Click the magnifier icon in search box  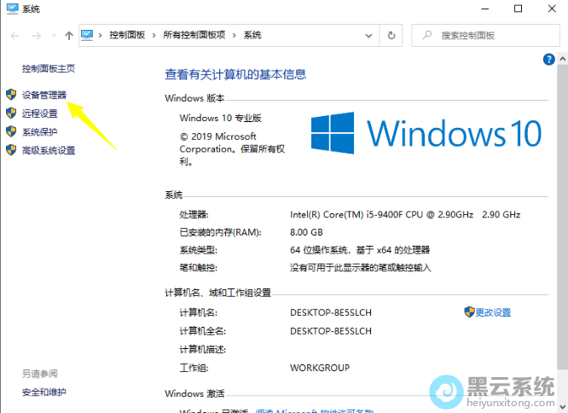[x=426, y=36]
